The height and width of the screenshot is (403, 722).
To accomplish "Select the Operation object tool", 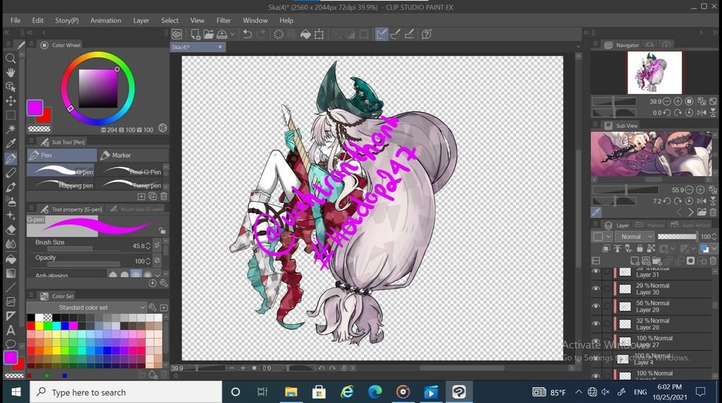I will click(10, 87).
